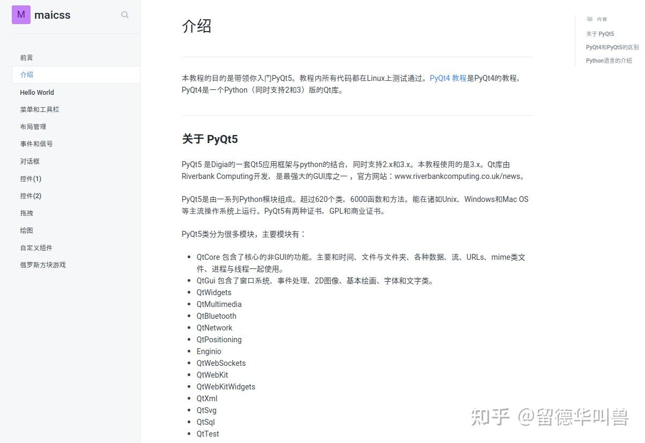Viewport: 645px width, 443px height.
Task: Click the 内容 hamburger icon above the TOC
Action: tap(590, 19)
